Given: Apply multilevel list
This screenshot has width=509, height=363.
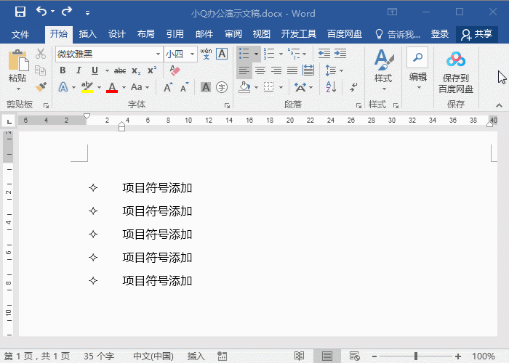Looking at the screenshot, I should click(x=294, y=54).
